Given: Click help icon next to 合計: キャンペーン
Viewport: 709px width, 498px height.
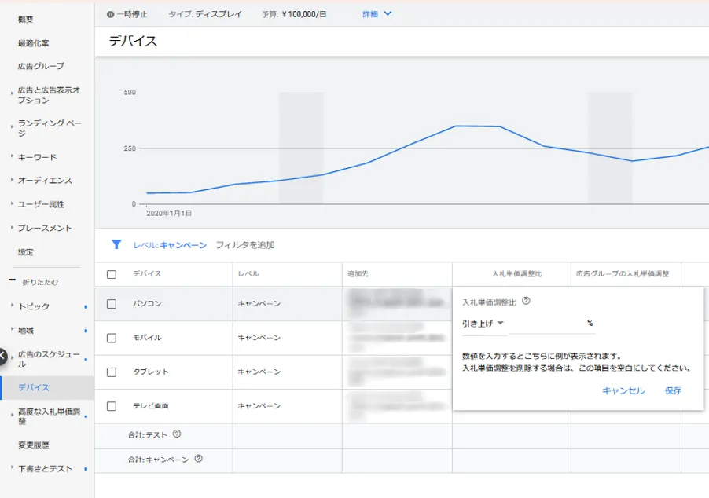Looking at the screenshot, I should 199,459.
